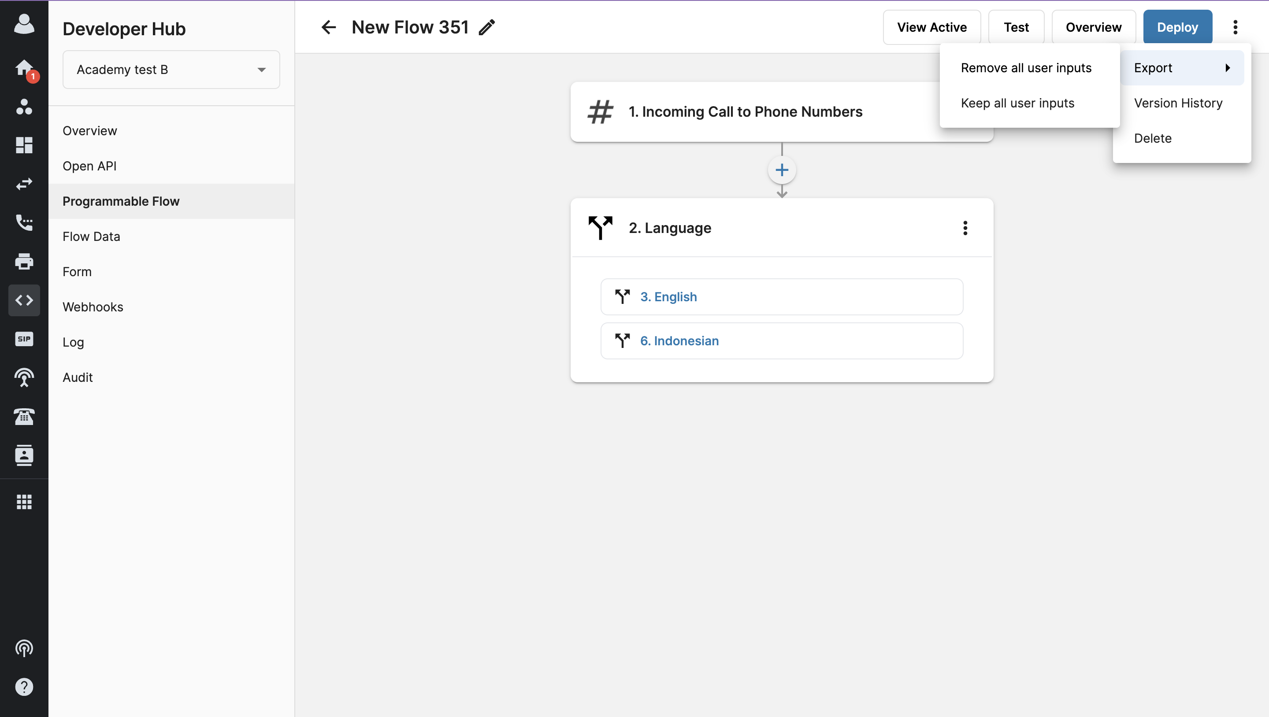The image size is (1269, 717).
Task: Add a step with the plus button
Action: click(781, 170)
